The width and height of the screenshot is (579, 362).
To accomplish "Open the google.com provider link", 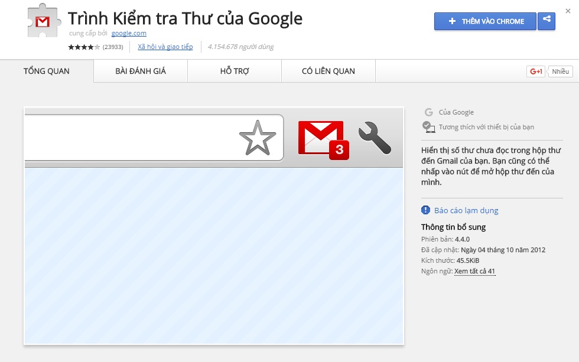I will pyautogui.click(x=129, y=33).
